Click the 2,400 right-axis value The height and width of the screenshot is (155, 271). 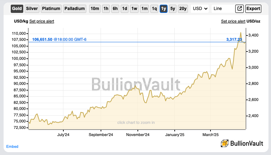[x=253, y=116]
